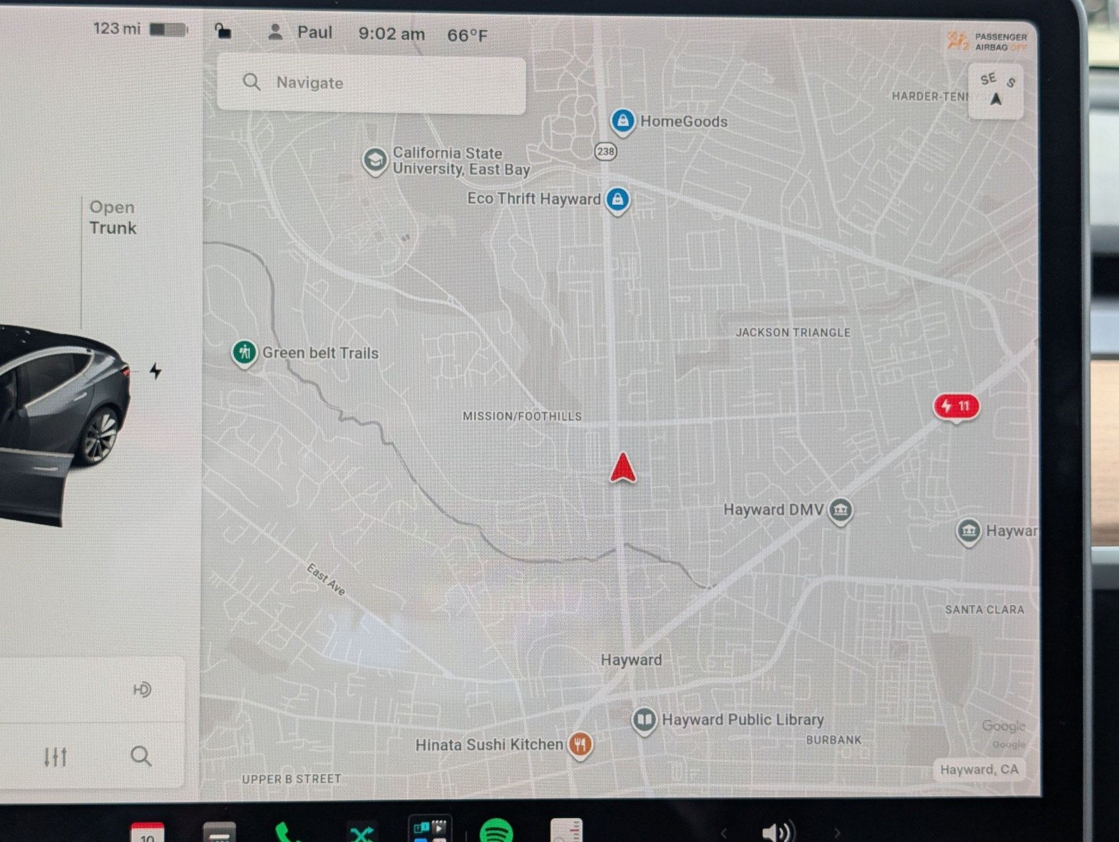Toggle the map compass orientation button
This screenshot has width=1119, height=842.
click(x=995, y=91)
